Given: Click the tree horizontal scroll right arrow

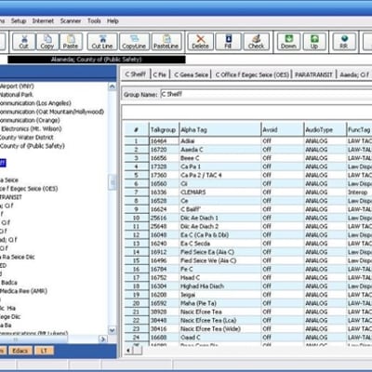Looking at the screenshot, I should [x=103, y=339].
